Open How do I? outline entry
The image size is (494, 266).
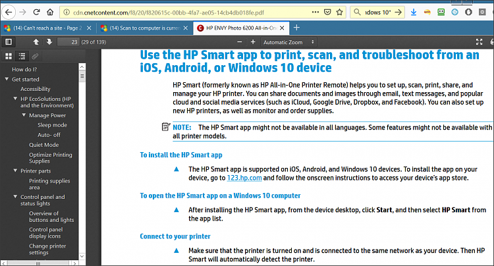coord(24,69)
